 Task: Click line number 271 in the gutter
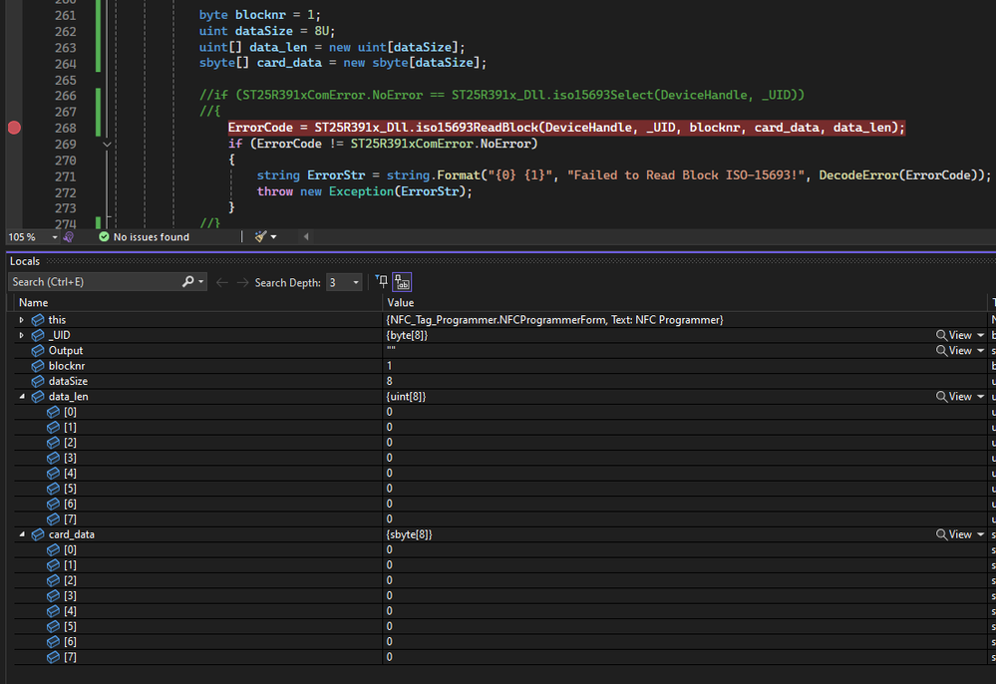pyautogui.click(x=66, y=176)
